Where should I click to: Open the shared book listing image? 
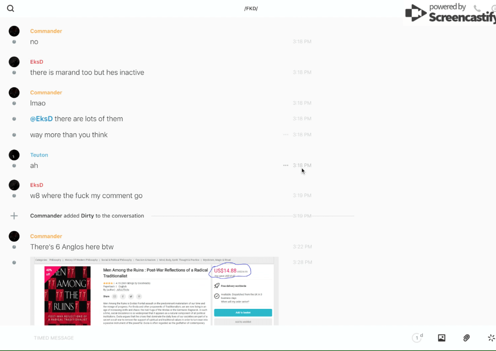[154, 291]
